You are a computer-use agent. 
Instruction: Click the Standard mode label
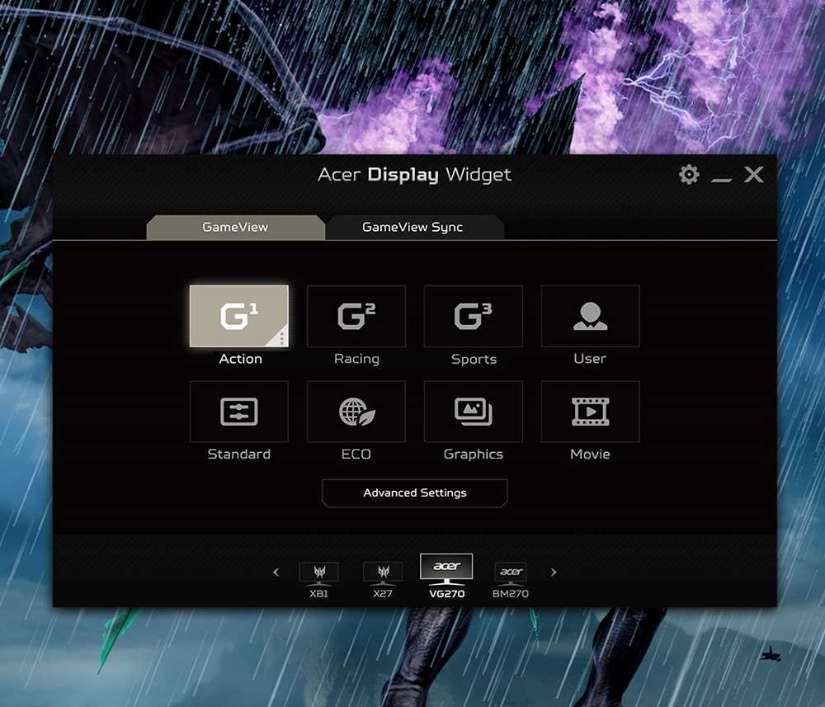(239, 454)
